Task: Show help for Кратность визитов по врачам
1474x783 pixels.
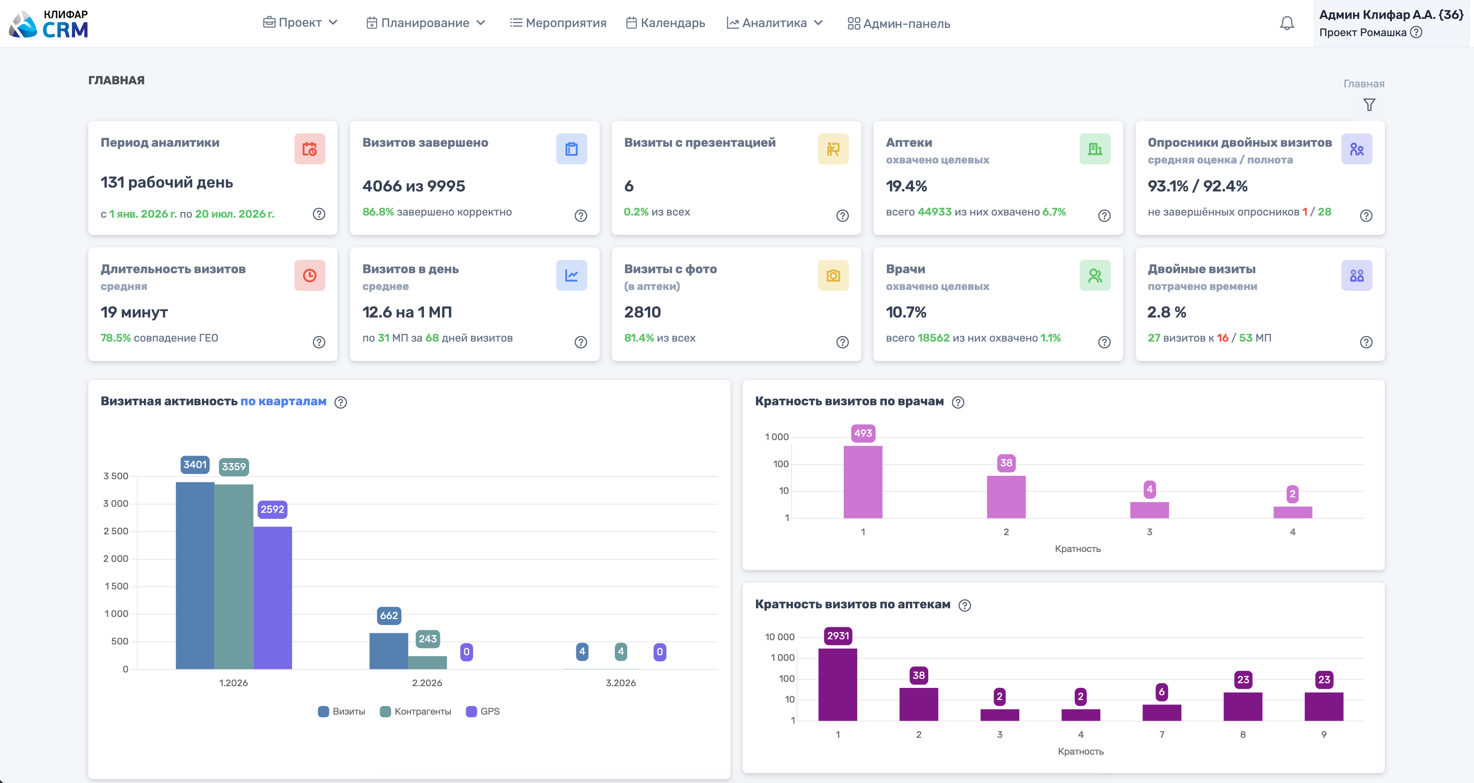Action: tap(958, 402)
